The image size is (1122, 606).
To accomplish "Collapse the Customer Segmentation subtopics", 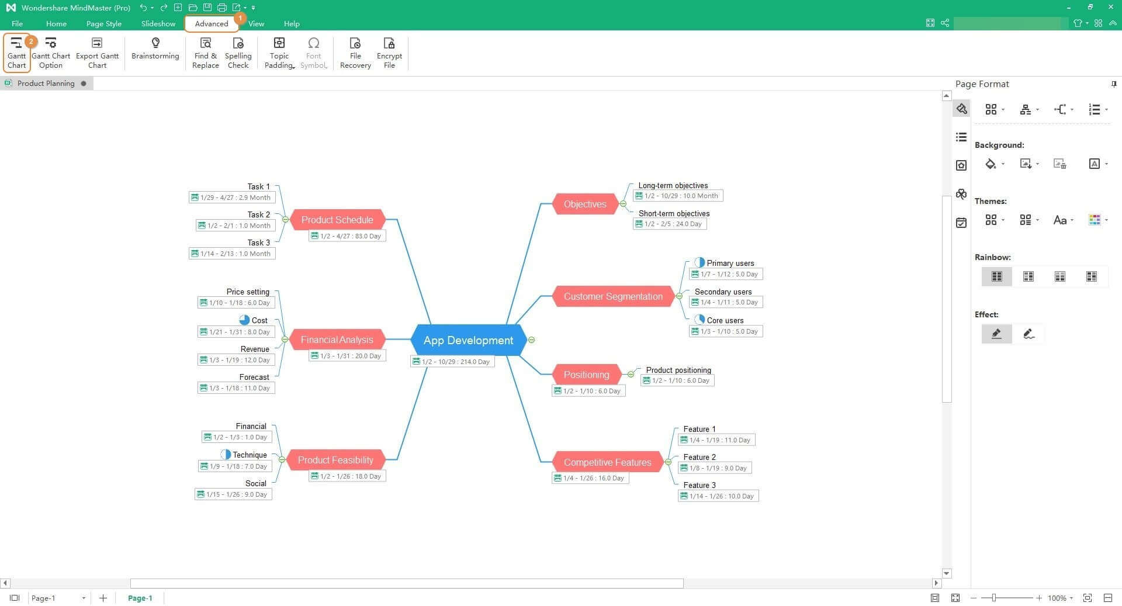I will pos(679,296).
